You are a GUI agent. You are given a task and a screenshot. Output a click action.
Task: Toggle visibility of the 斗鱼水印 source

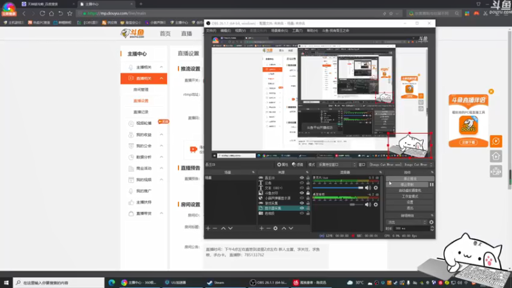[301, 193]
